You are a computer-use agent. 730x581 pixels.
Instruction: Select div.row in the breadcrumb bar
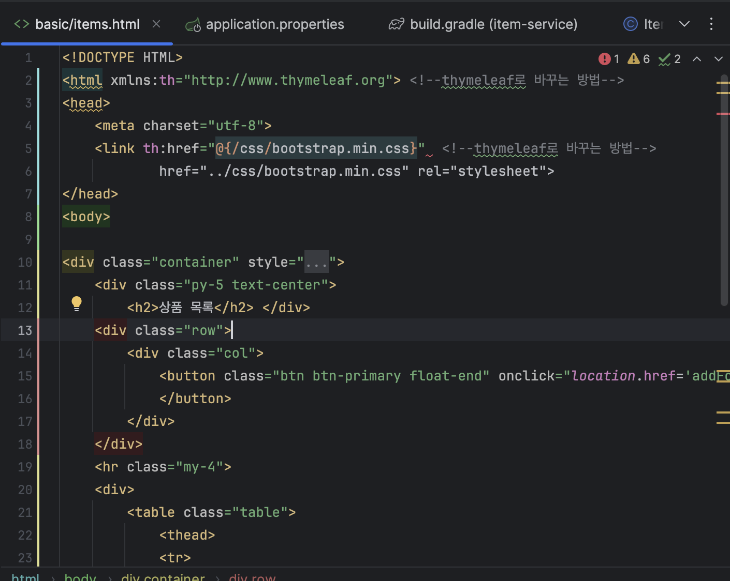click(252, 577)
